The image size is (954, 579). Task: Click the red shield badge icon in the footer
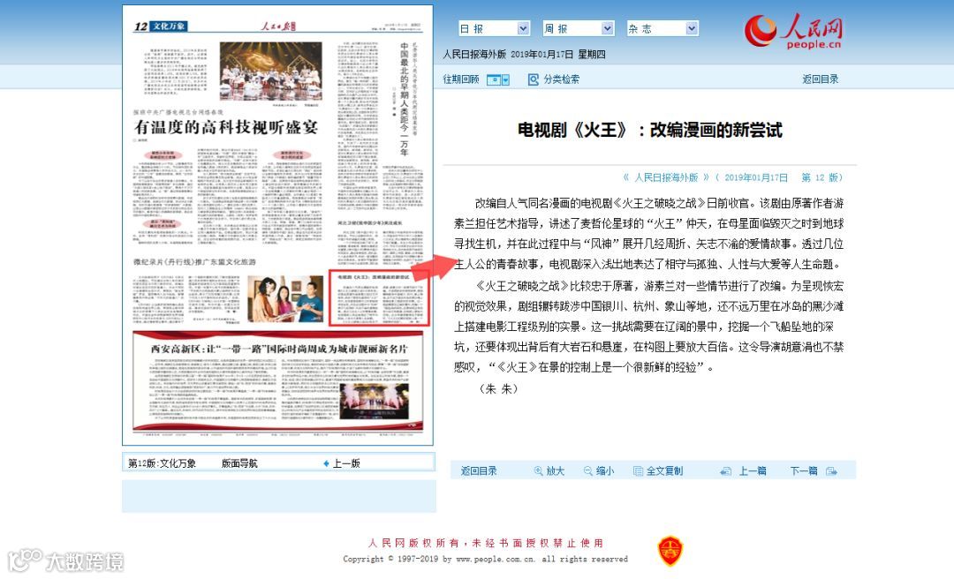click(670, 551)
